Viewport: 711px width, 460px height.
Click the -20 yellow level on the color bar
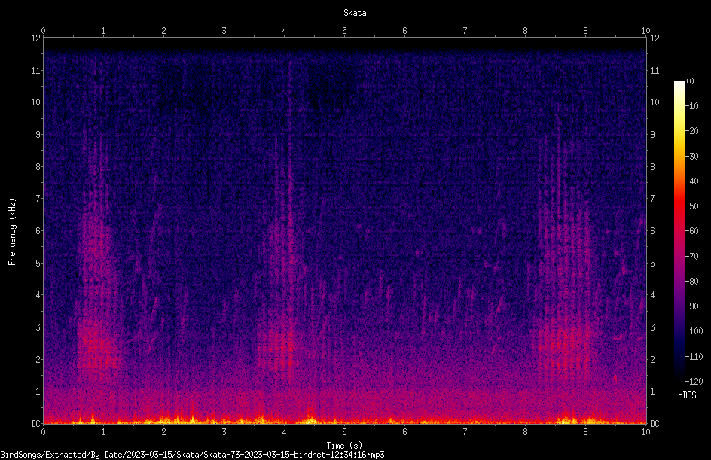[x=691, y=130]
